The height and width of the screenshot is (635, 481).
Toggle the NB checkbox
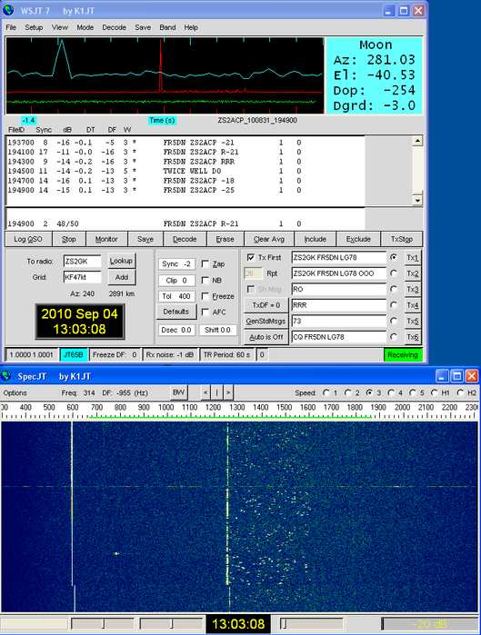click(x=205, y=280)
